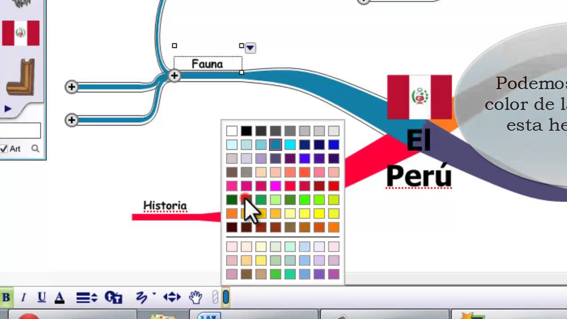Pick the magenta fuchsia swatch
The width and height of the screenshot is (567, 319).
point(276,186)
